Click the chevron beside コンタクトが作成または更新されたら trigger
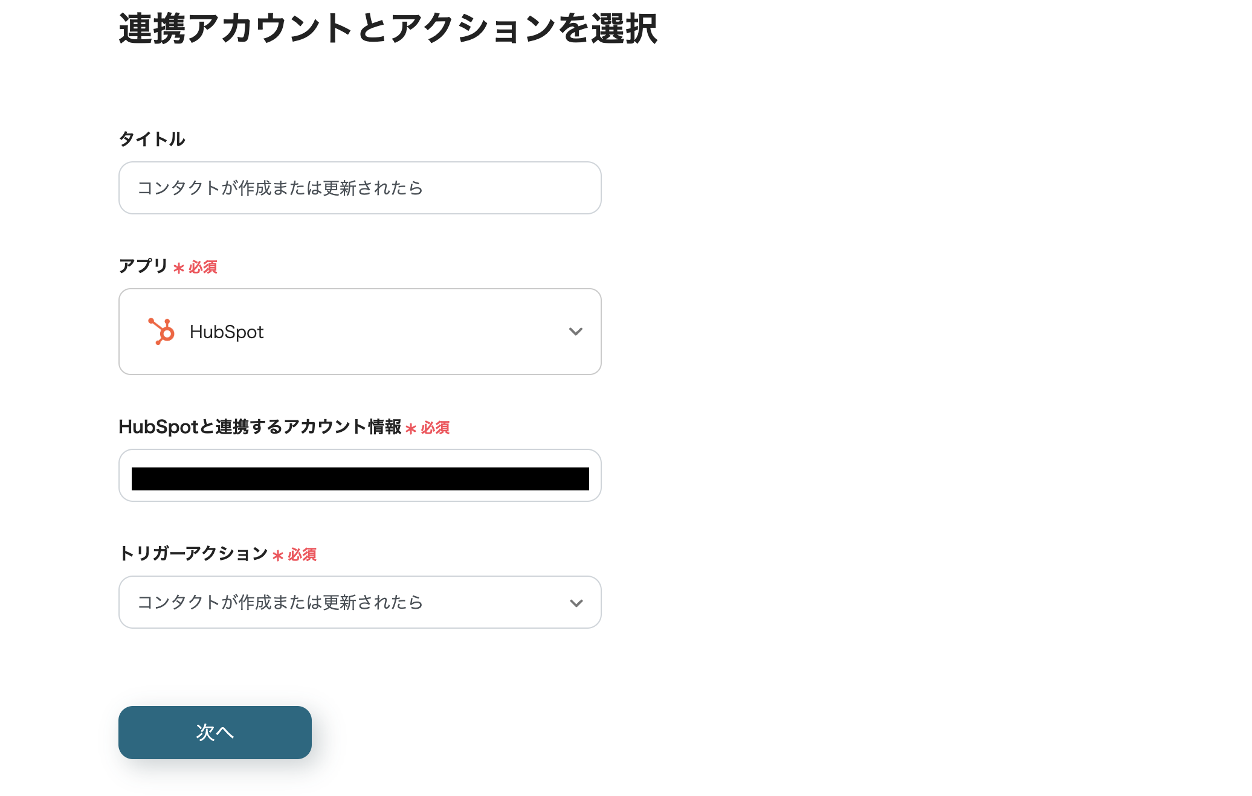 click(576, 602)
